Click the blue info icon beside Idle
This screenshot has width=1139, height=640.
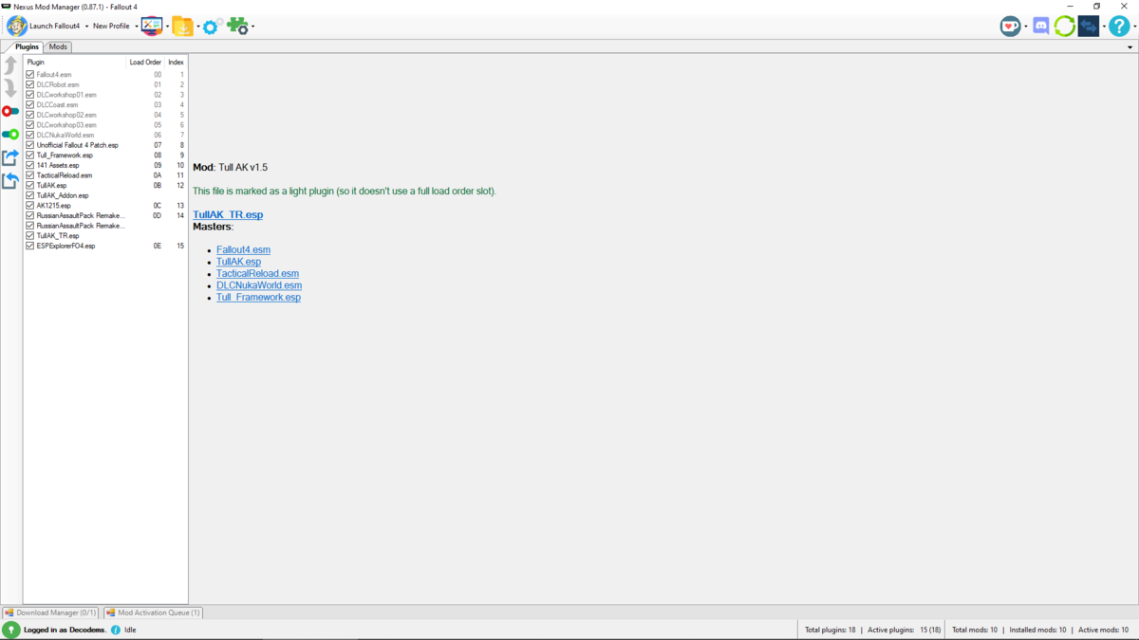point(116,630)
